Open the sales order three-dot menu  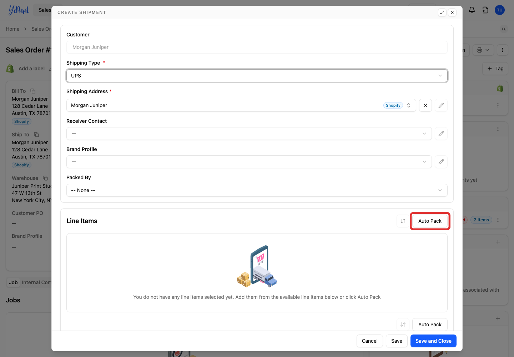tap(503, 50)
